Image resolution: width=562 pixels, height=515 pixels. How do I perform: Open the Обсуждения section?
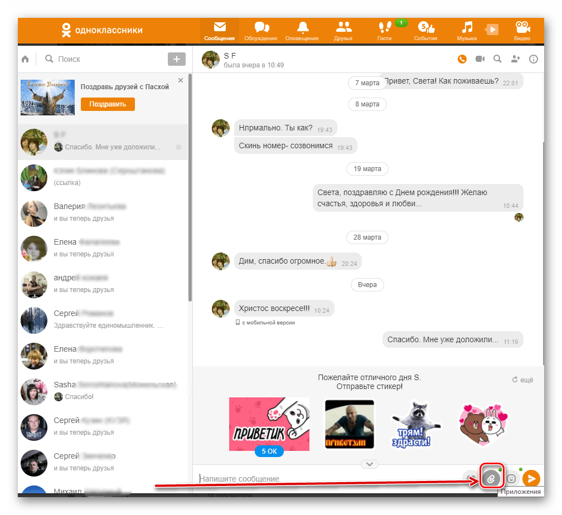pos(260,31)
